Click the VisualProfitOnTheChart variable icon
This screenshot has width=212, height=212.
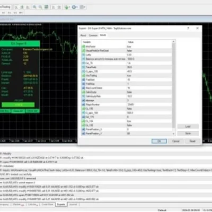pos(84,51)
